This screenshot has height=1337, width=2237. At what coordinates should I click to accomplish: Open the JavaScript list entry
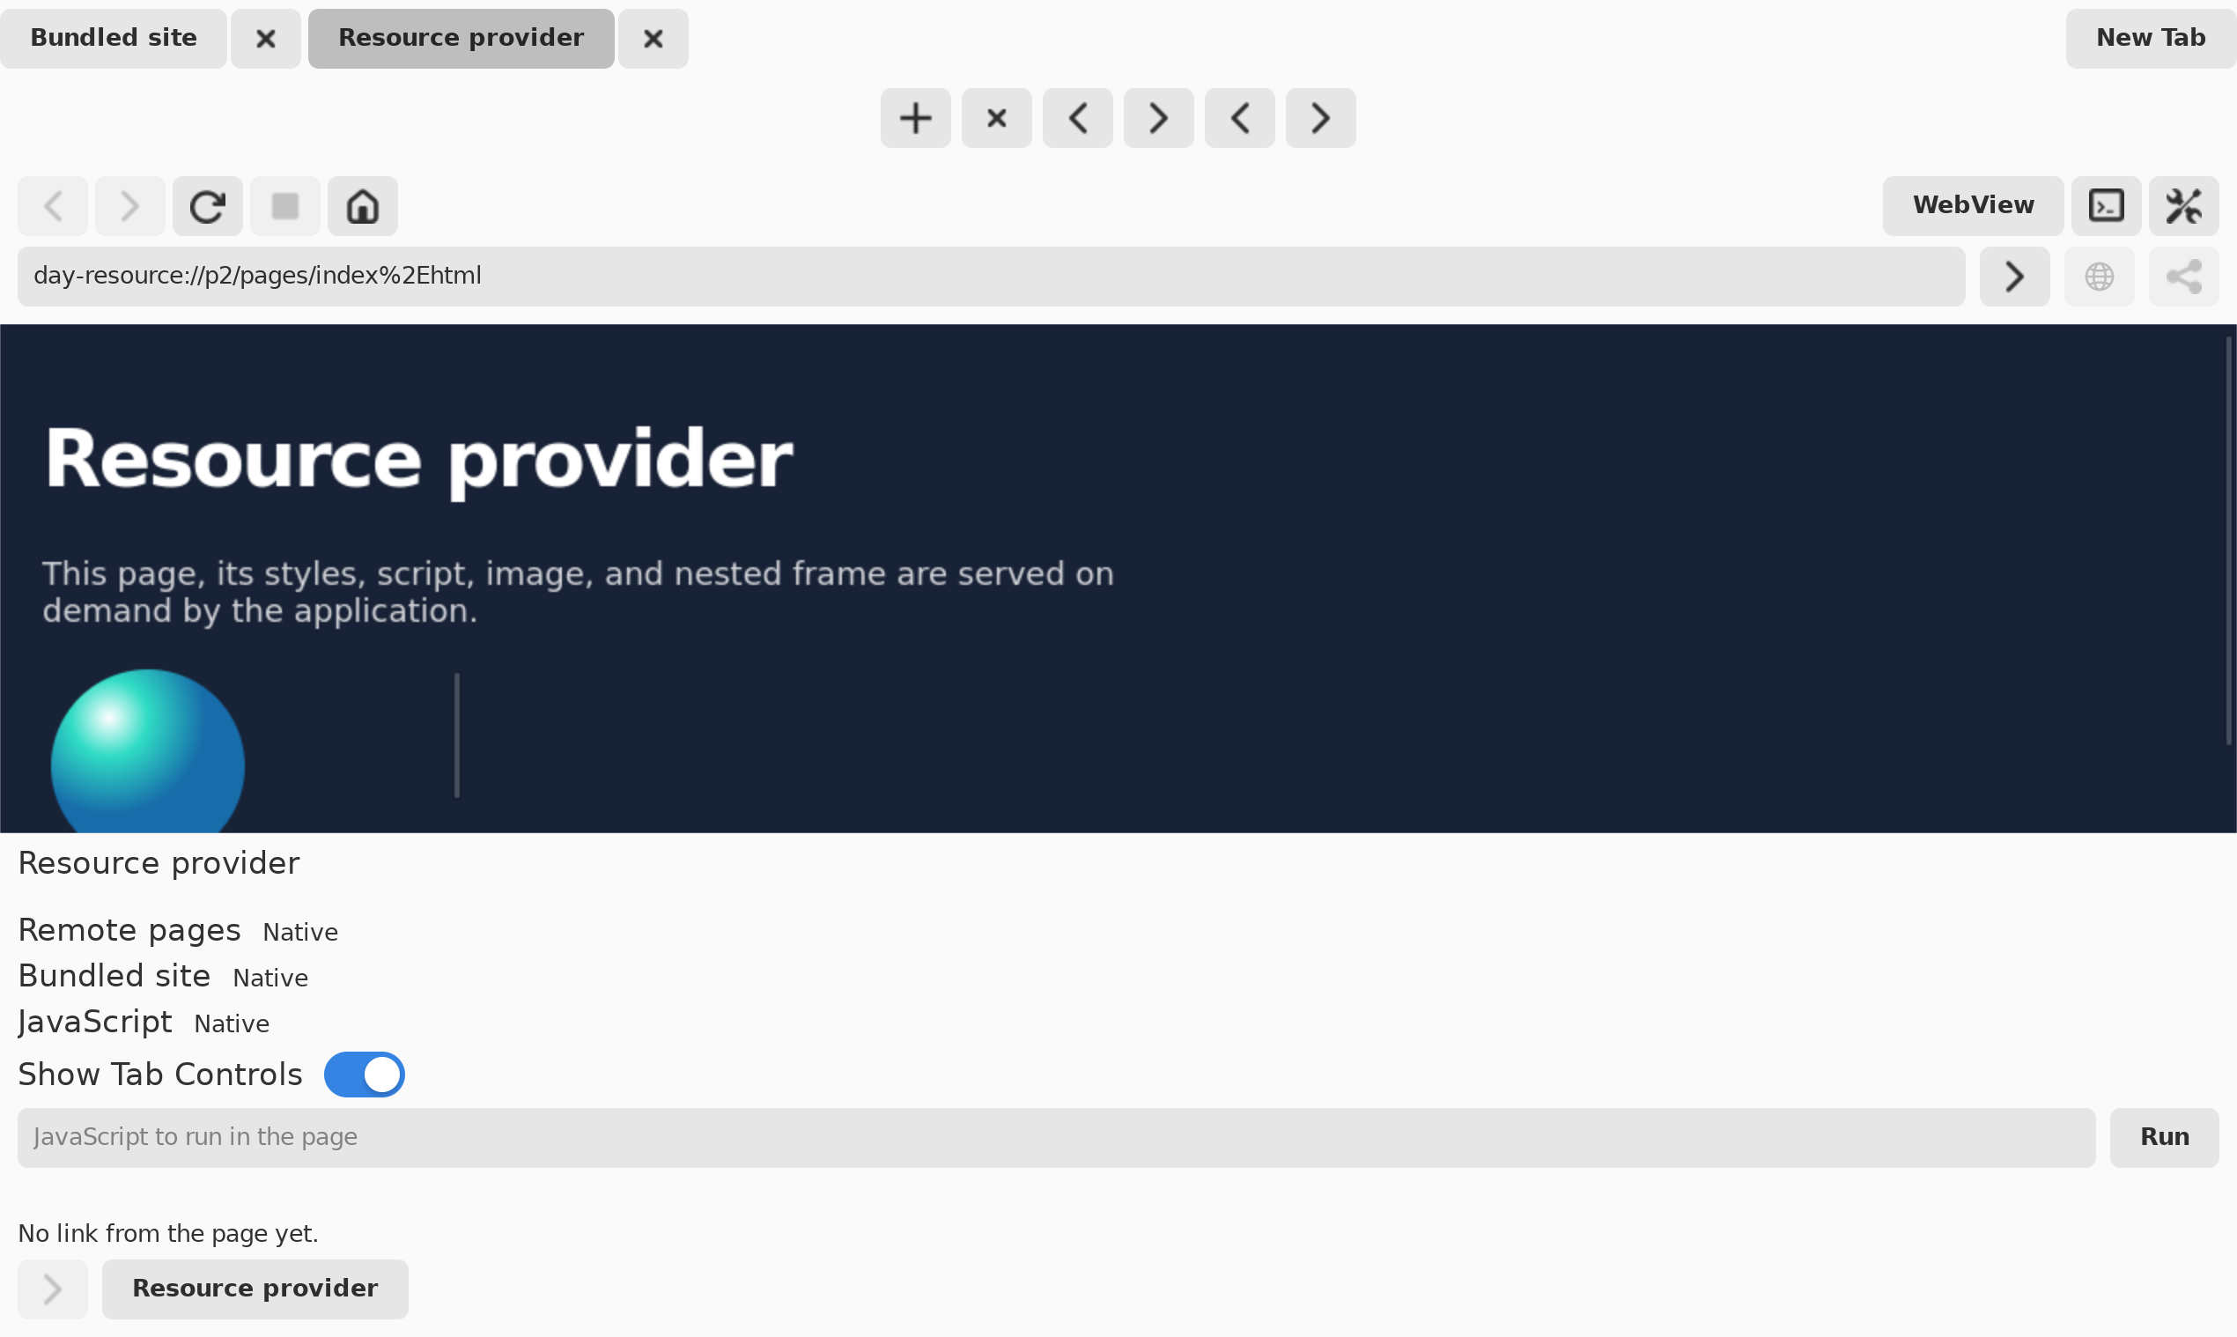[94, 1022]
